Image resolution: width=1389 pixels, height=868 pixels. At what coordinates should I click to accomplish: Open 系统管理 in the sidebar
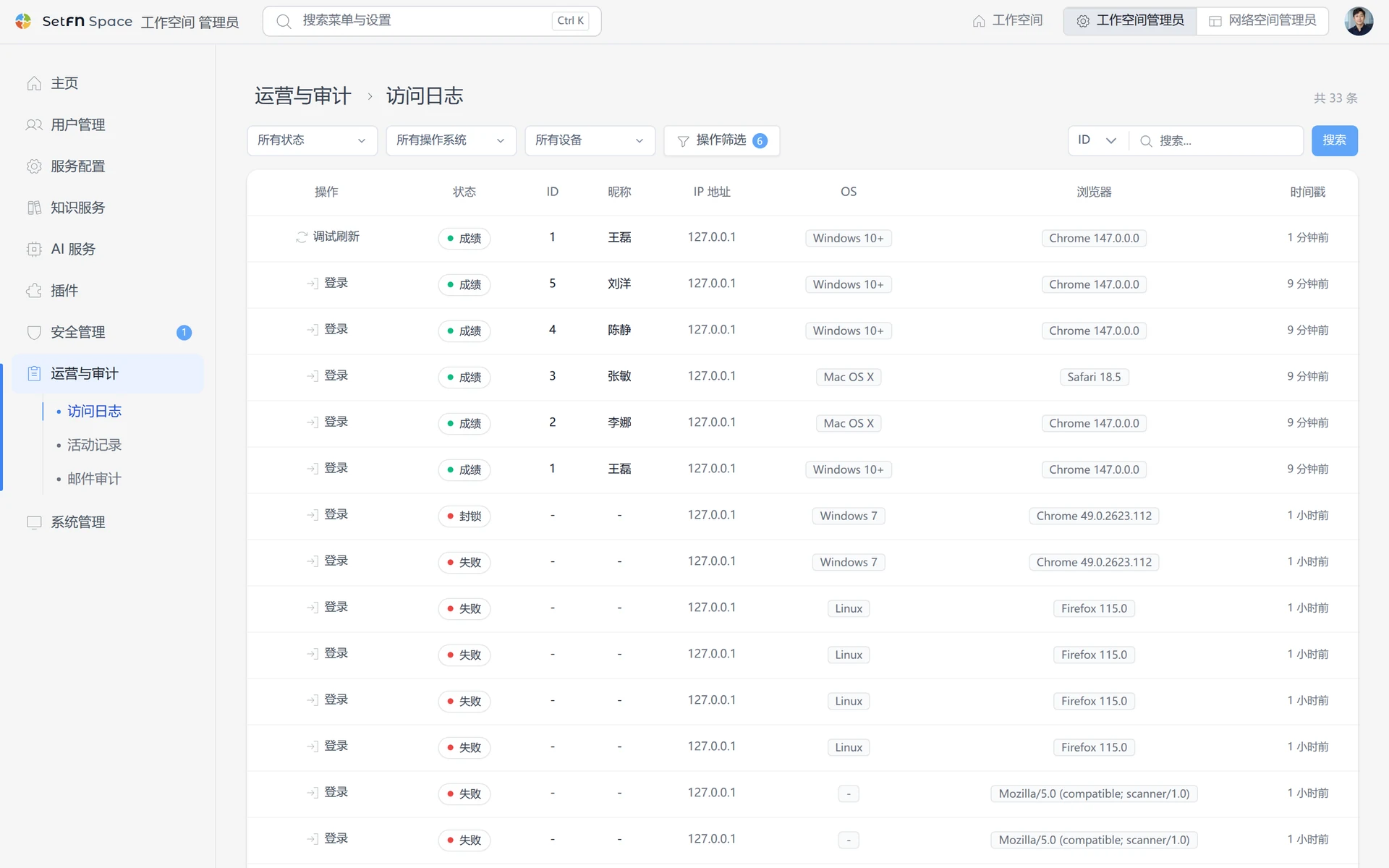[x=108, y=522]
